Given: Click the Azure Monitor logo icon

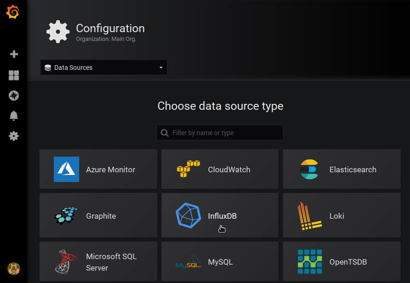Looking at the screenshot, I should [x=66, y=169].
